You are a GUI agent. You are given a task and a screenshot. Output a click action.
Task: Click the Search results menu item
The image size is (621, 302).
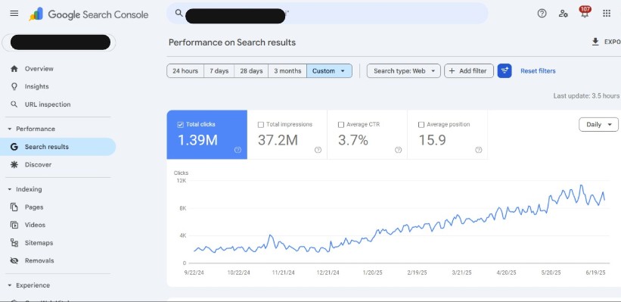[57, 147]
